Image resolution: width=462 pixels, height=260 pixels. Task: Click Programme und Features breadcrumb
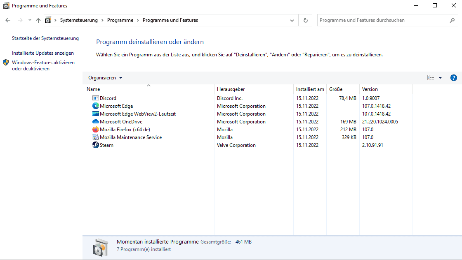170,20
